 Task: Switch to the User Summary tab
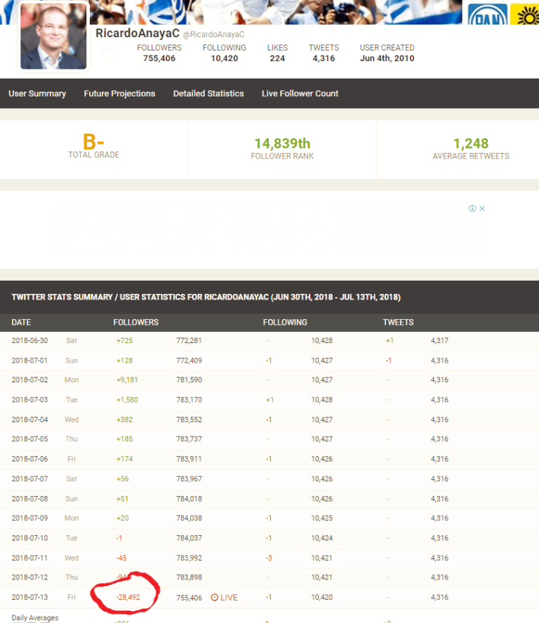coord(37,93)
